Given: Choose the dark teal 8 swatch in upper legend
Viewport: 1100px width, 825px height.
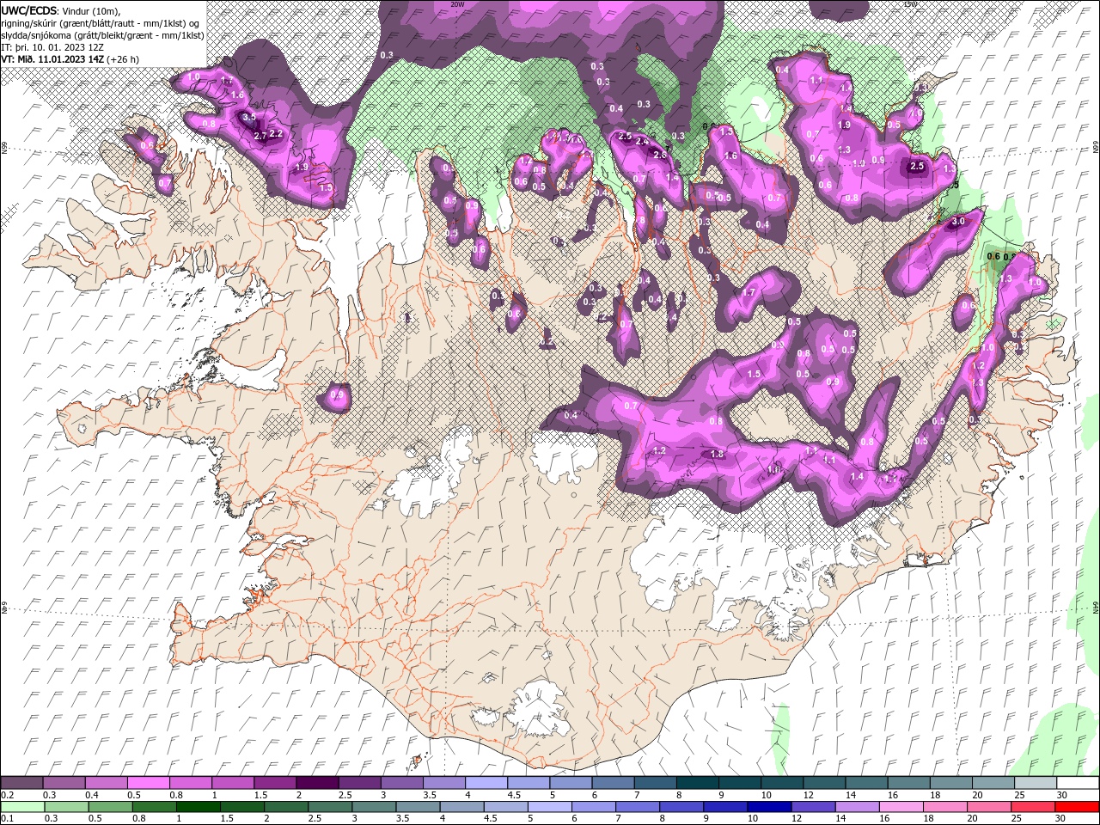Looking at the screenshot, I should (698, 783).
